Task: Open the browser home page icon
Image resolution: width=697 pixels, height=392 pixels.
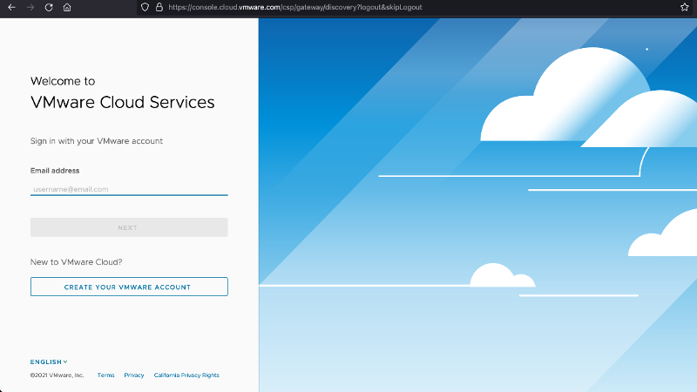Action: pos(67,7)
